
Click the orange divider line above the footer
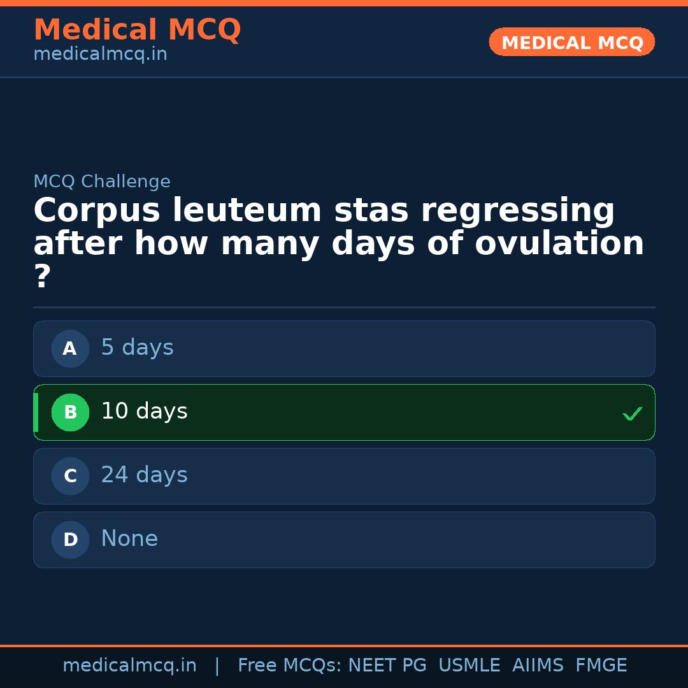tap(344, 645)
